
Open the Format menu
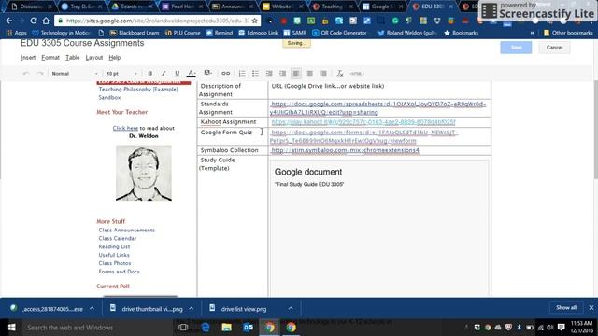50,58
